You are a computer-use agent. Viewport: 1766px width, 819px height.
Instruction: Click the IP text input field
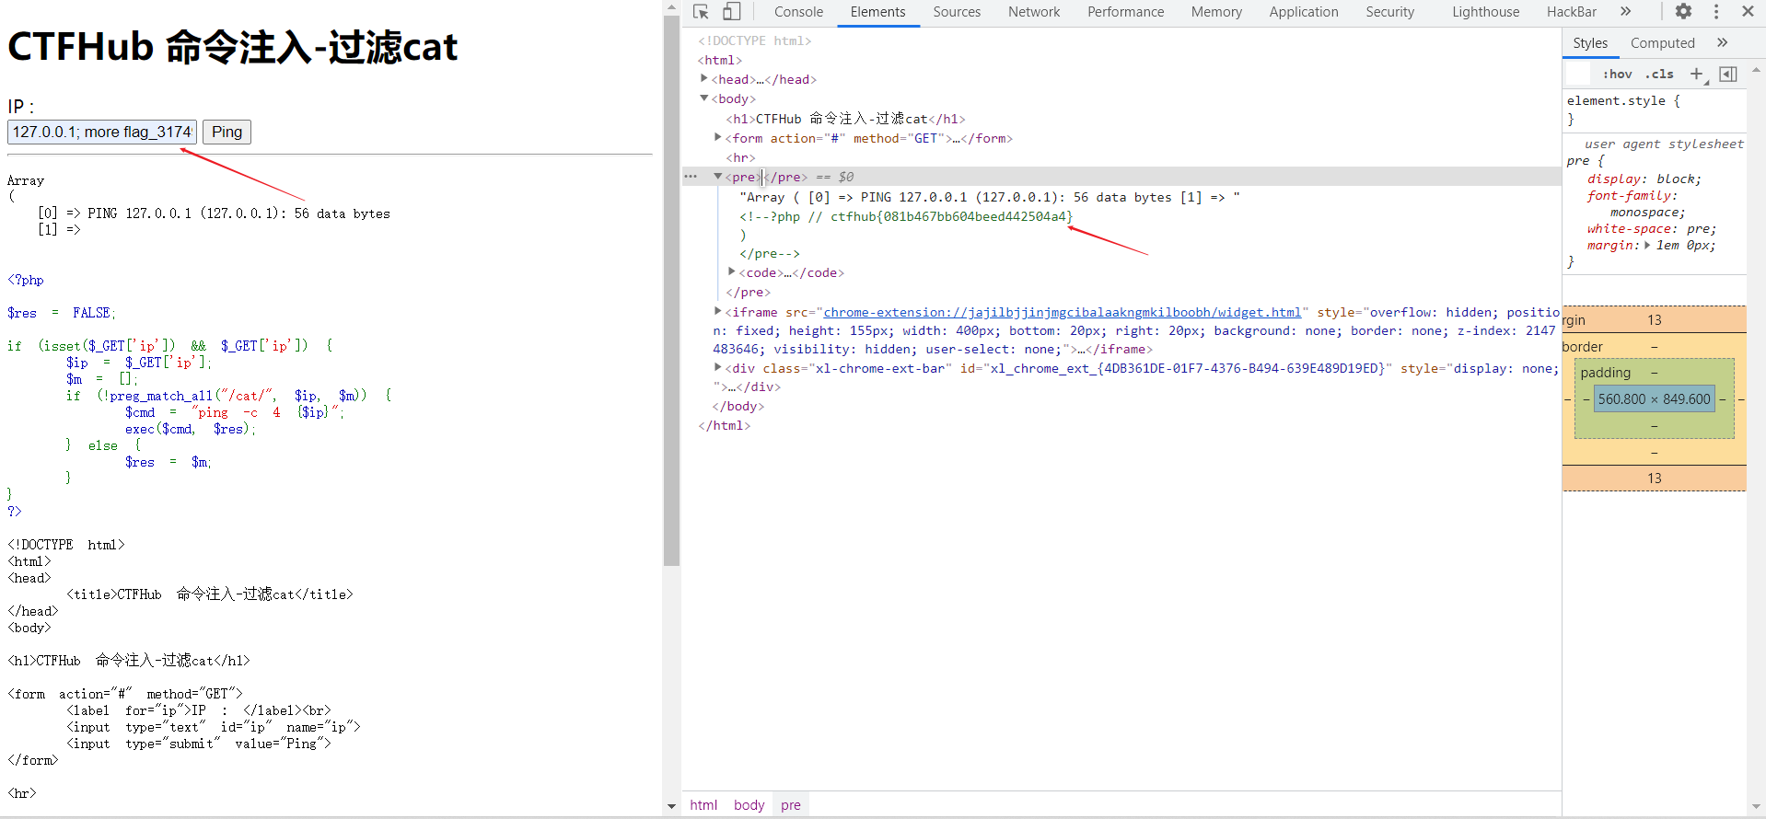[102, 132]
